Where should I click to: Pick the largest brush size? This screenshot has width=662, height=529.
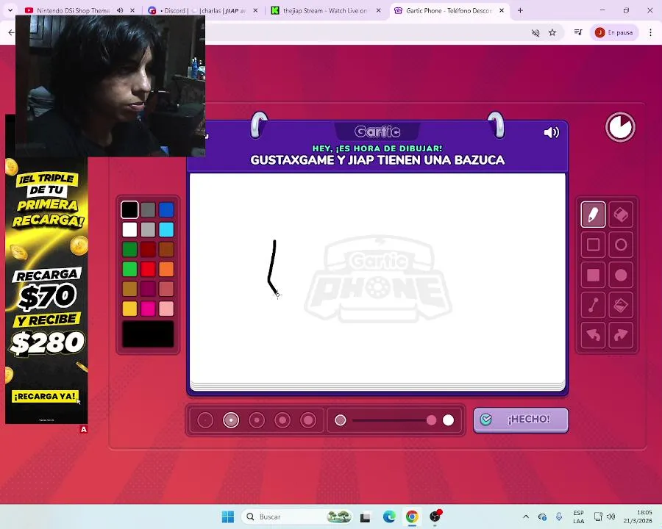(308, 420)
